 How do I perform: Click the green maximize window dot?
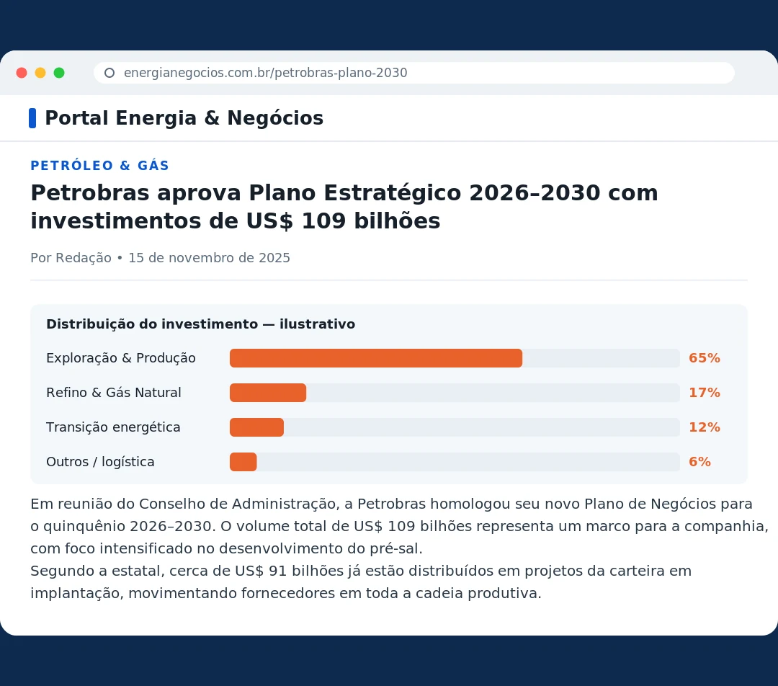point(59,73)
